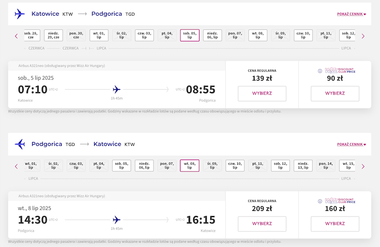Show later return dates with right arrow
This screenshot has width=380, height=247.
tap(363, 167)
